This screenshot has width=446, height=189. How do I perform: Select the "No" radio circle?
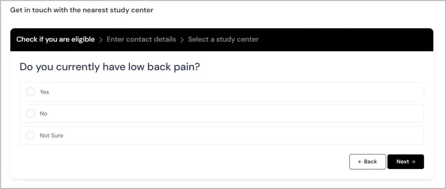30,114
